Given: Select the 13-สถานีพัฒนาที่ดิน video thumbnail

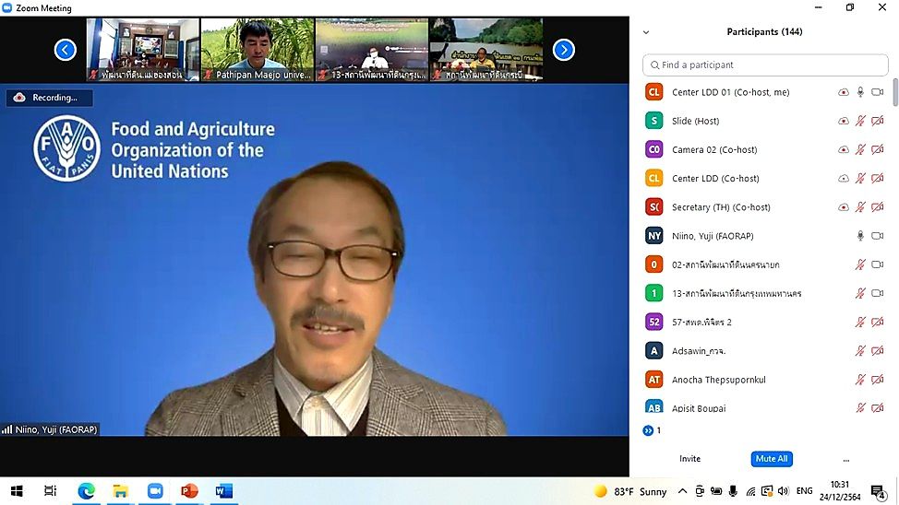Looking at the screenshot, I should coord(372,49).
